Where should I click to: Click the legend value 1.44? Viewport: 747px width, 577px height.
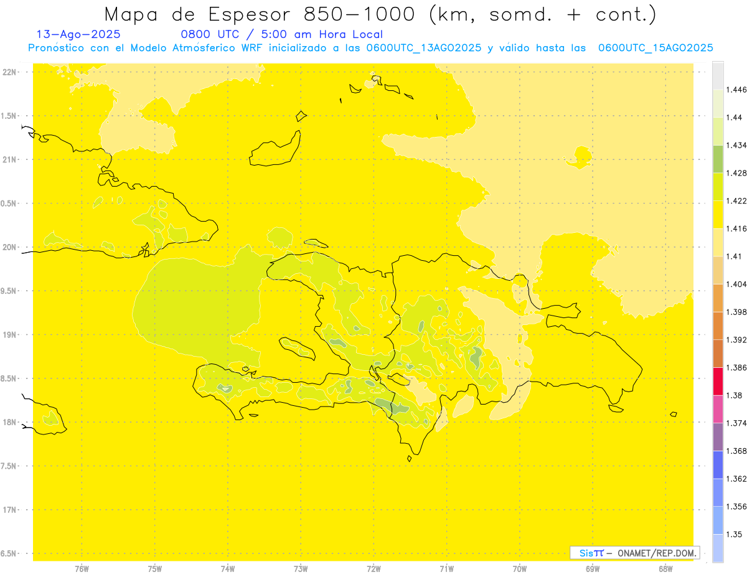click(x=734, y=117)
